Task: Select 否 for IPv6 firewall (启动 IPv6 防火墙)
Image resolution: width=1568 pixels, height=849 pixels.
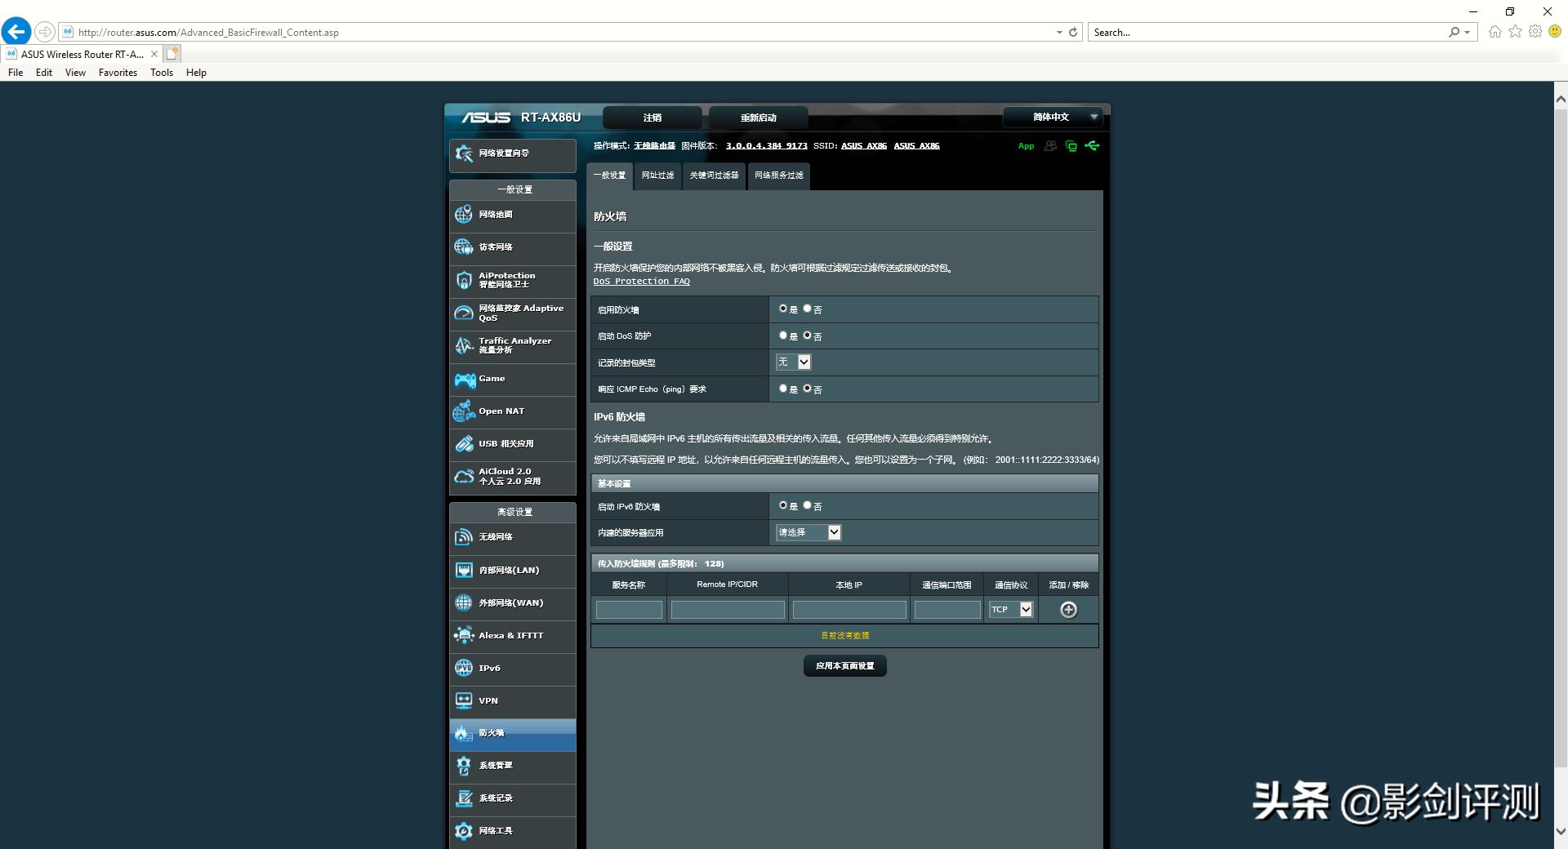Action: tap(807, 505)
